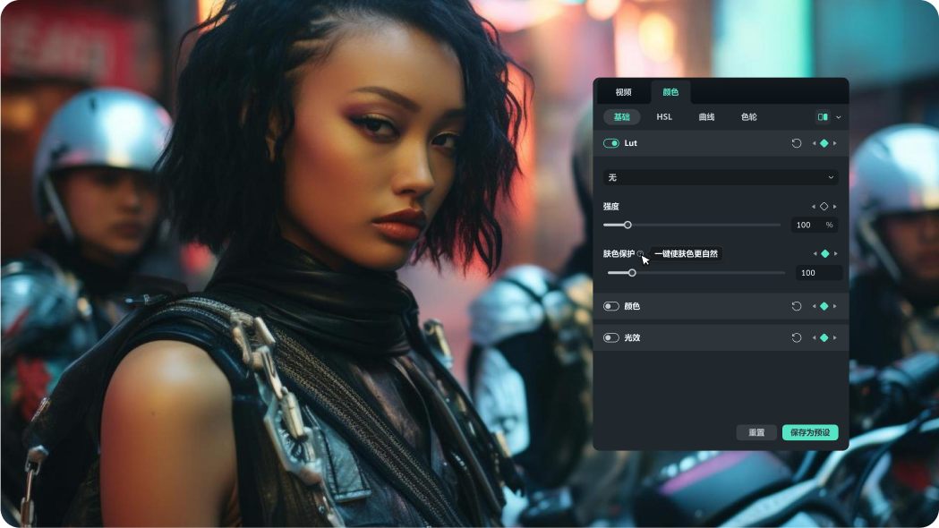Click the 强度 label text
Viewport: 939px width, 528px height.
[610, 207]
